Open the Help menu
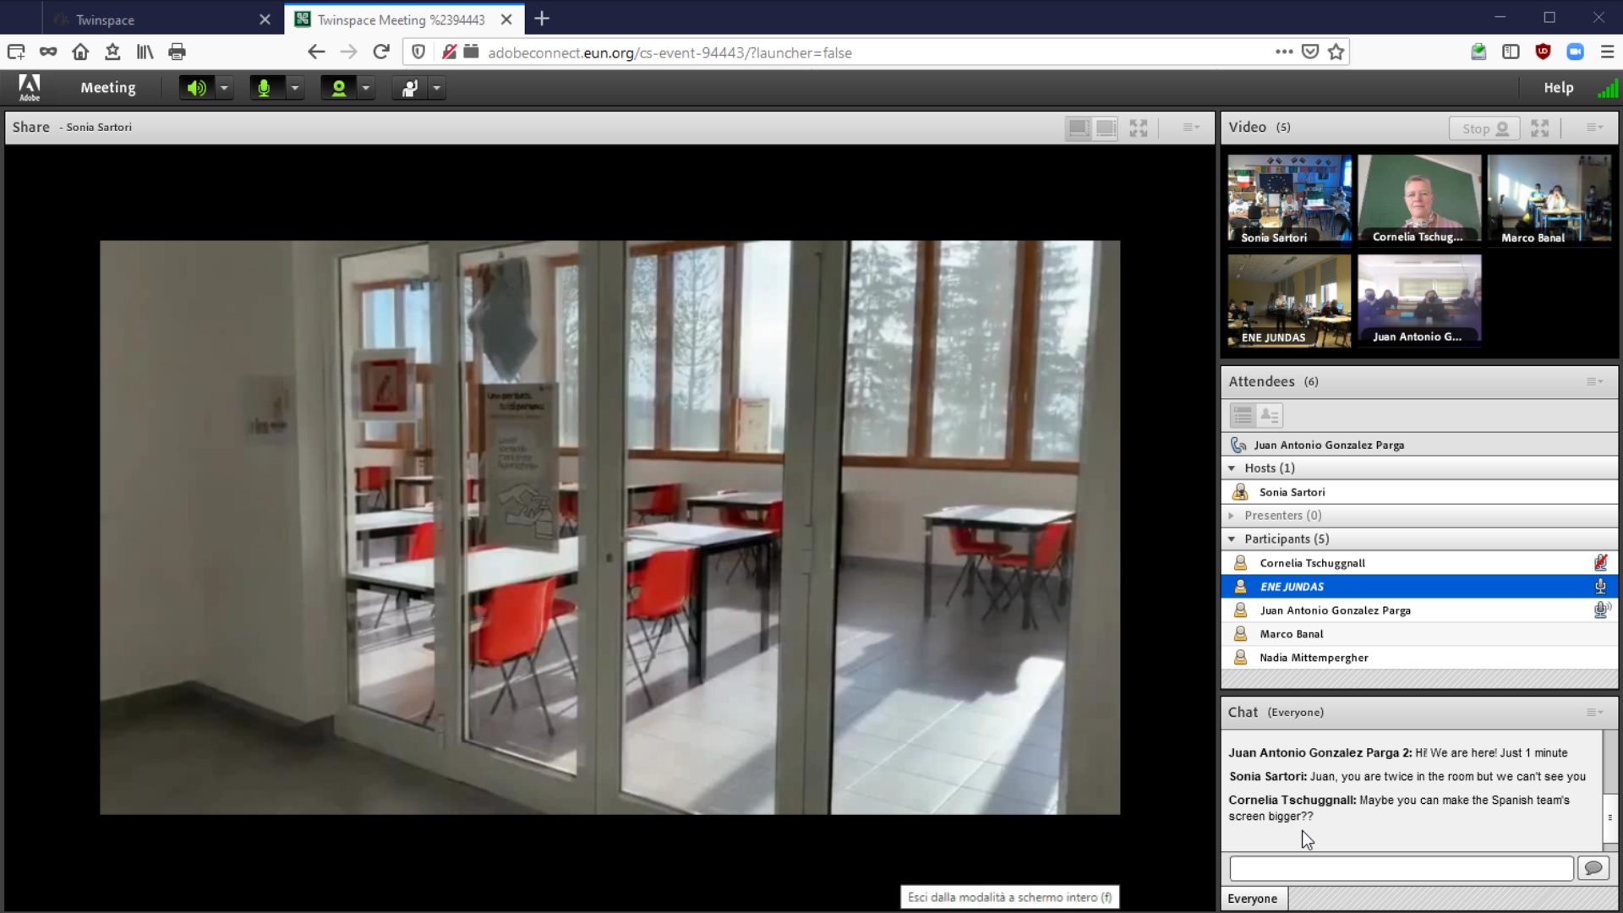The width and height of the screenshot is (1623, 913). click(x=1558, y=88)
